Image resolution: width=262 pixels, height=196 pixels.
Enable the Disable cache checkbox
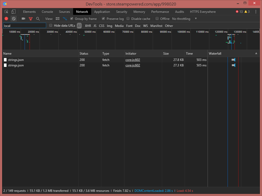coord(128,19)
